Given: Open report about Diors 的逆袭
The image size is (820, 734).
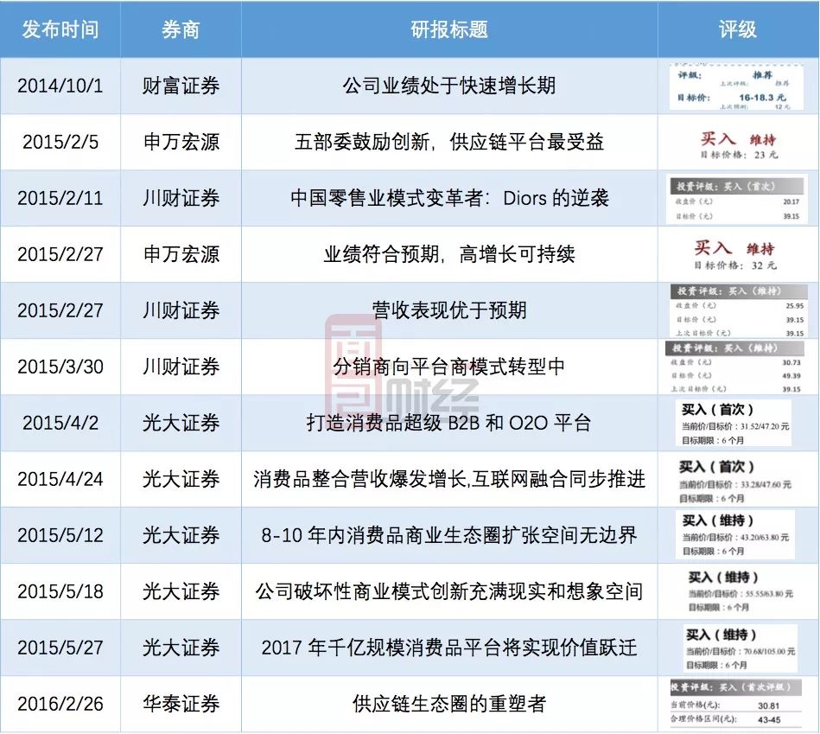Looking at the screenshot, I should tap(449, 198).
